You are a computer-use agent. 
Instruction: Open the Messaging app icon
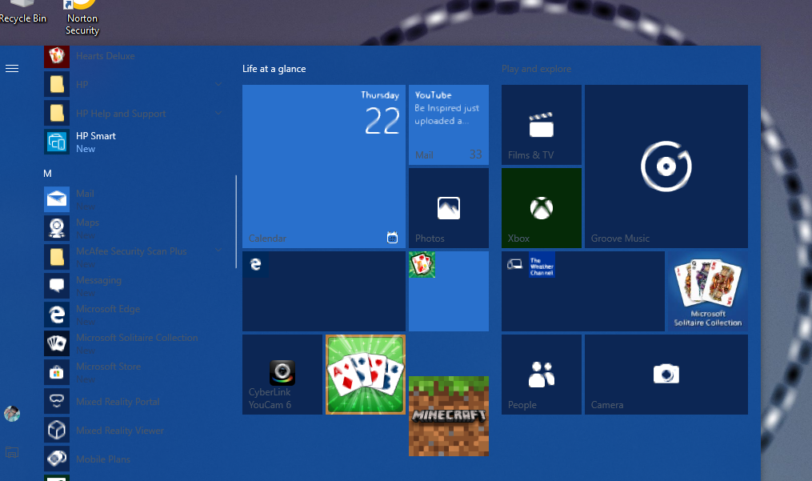pos(57,286)
